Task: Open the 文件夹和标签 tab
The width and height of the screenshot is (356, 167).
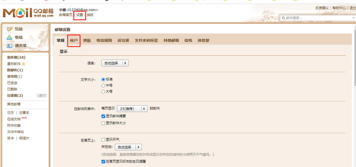Action: tap(146, 40)
